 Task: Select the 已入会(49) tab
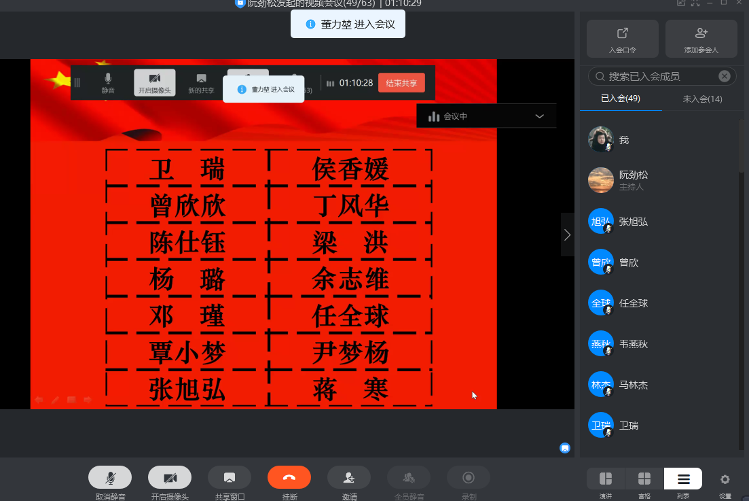click(620, 99)
